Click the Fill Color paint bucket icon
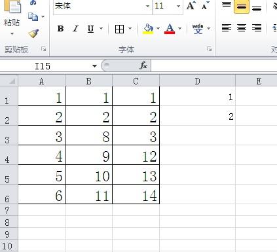 (148, 29)
